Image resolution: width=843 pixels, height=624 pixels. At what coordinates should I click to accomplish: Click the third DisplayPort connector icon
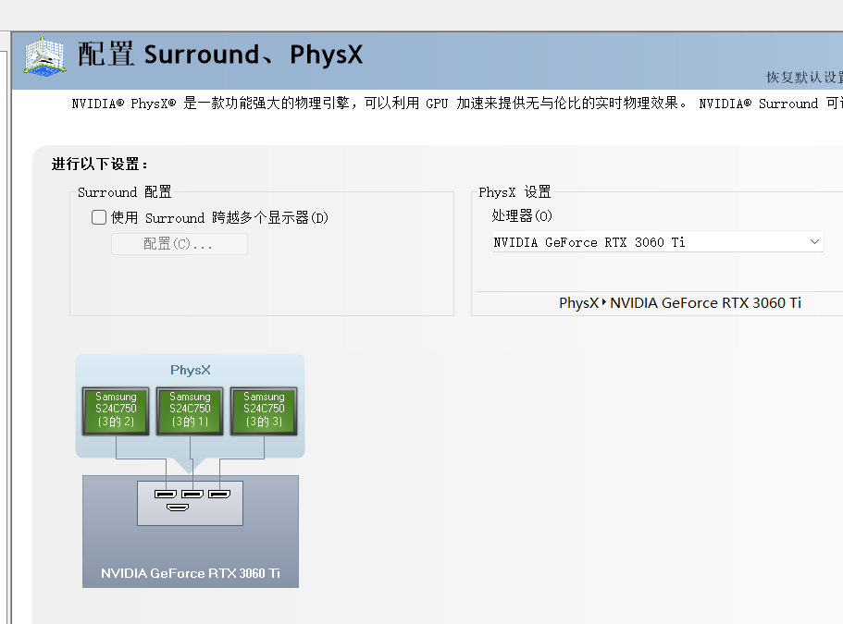point(219,494)
